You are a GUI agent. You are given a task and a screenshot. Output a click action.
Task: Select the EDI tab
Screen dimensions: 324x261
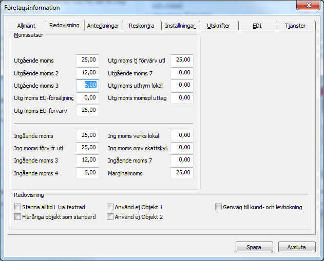pos(258,26)
